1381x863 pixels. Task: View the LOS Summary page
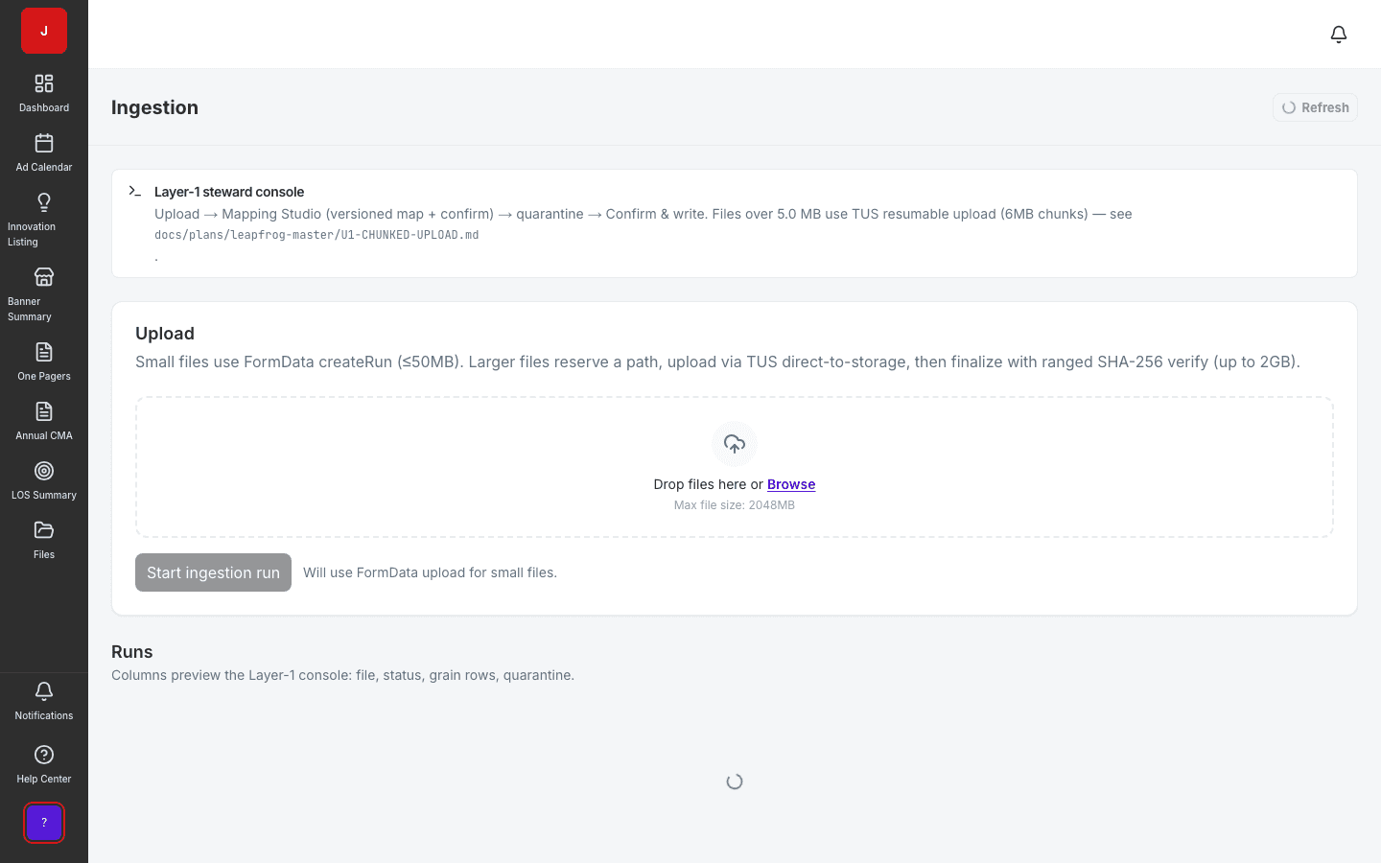[44, 480]
